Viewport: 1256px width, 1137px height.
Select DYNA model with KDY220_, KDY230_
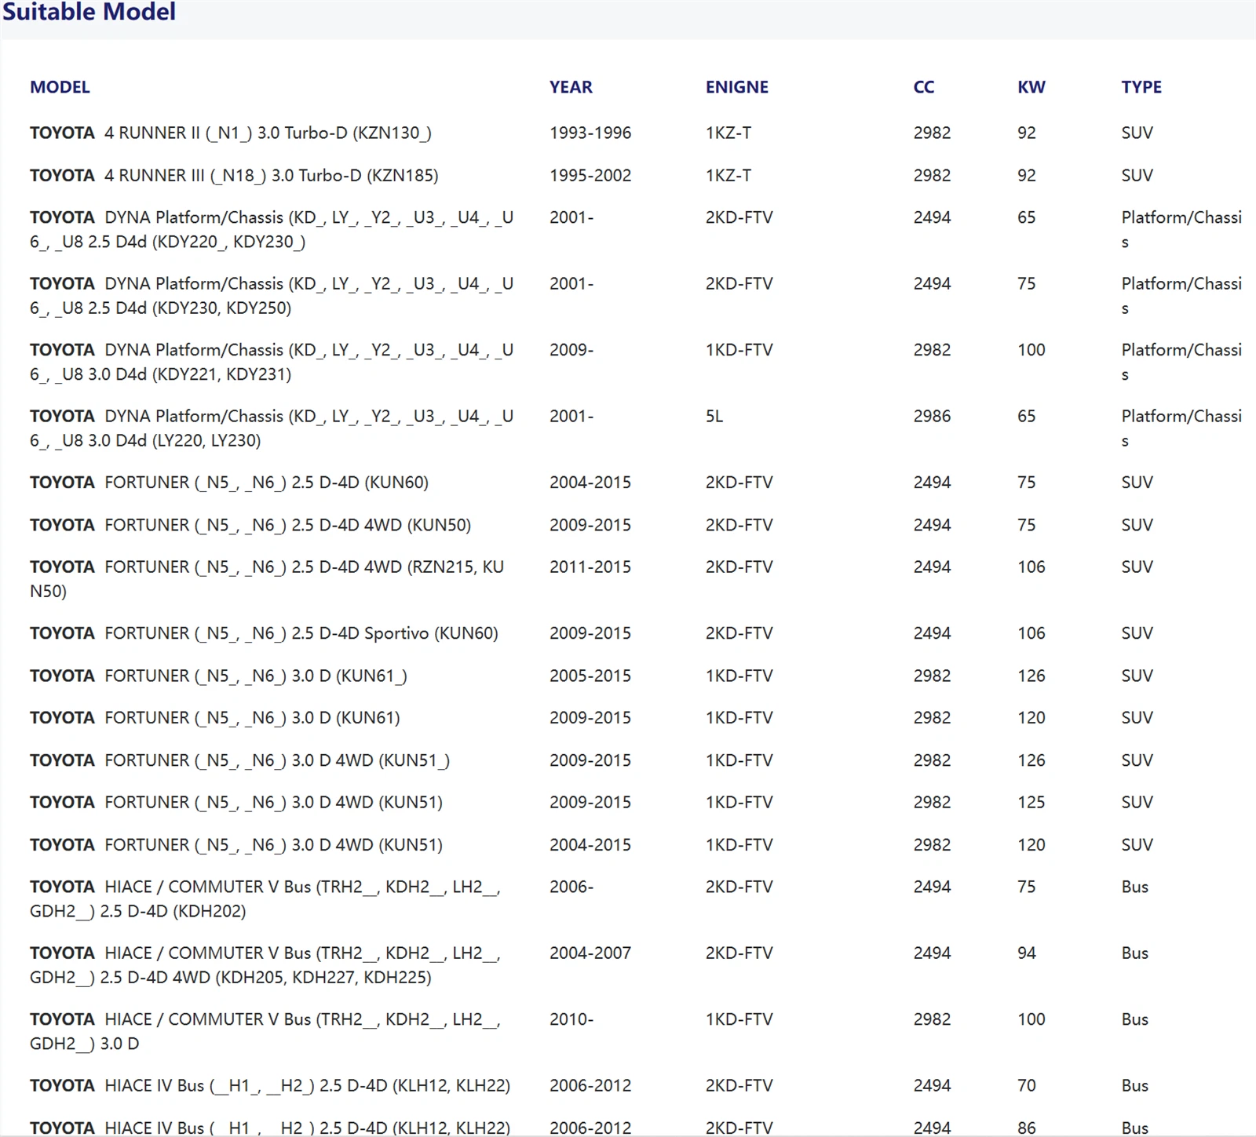[272, 230]
